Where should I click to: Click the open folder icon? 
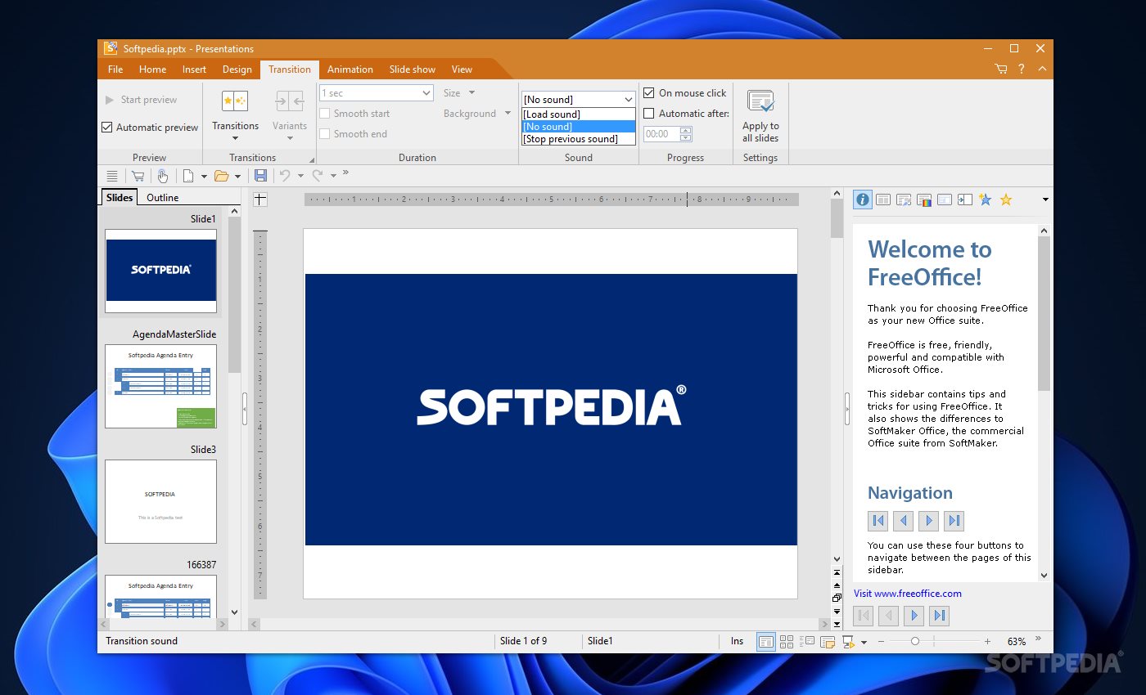click(x=221, y=176)
